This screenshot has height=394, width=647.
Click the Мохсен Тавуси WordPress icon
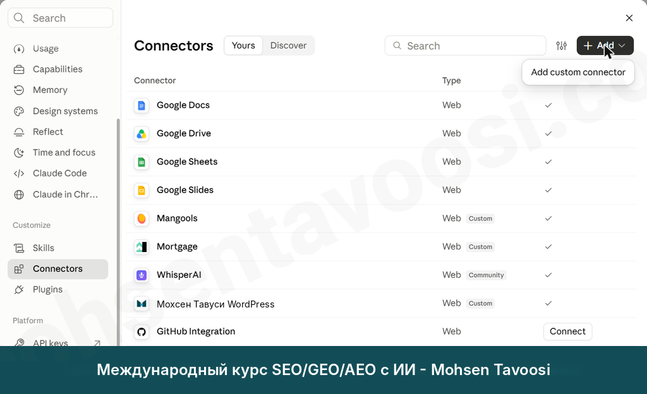142,304
